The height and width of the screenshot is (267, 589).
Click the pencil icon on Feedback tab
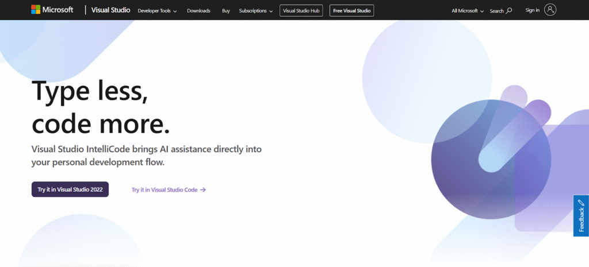(x=581, y=203)
